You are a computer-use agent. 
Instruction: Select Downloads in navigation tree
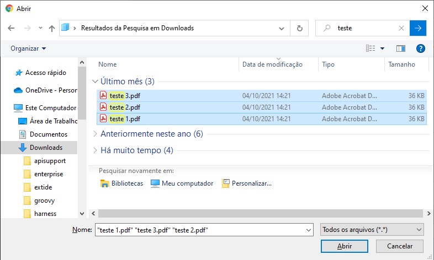pyautogui.click(x=40, y=148)
